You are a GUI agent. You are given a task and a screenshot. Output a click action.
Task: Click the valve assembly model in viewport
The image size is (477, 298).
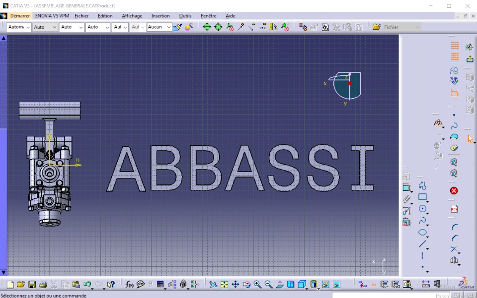49,164
